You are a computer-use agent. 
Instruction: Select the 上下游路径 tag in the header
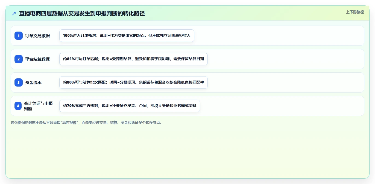pyautogui.click(x=355, y=12)
